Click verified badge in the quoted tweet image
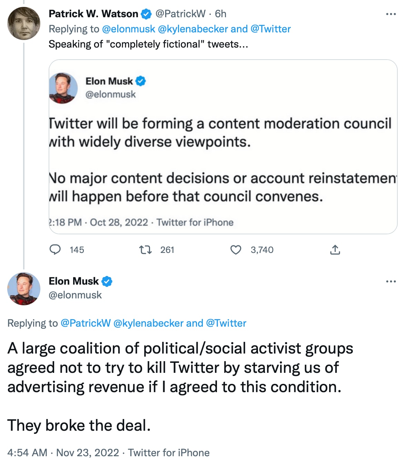Screen dimensions: 407x470 pyautogui.click(x=141, y=81)
